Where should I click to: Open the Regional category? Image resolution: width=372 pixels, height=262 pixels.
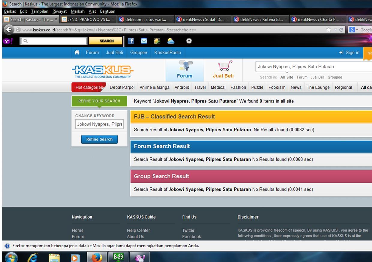tap(343, 87)
